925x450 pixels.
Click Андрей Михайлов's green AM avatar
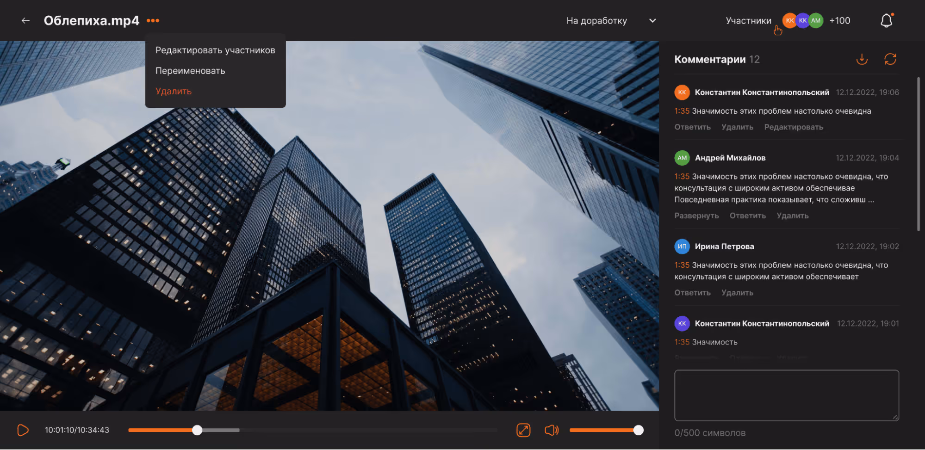[682, 158]
